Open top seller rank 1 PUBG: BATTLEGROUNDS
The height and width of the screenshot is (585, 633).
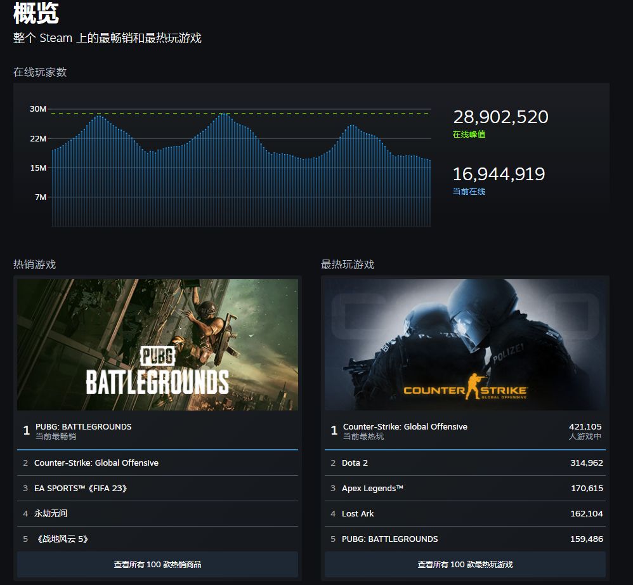(157, 431)
